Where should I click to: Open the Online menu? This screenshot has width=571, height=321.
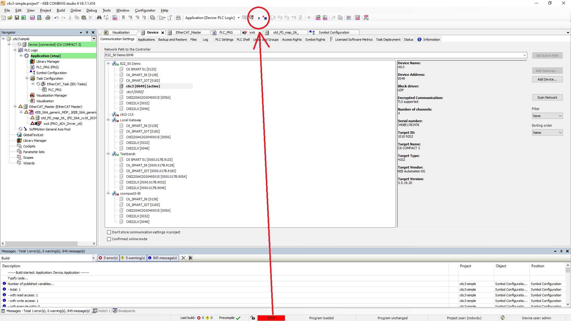[76, 10]
